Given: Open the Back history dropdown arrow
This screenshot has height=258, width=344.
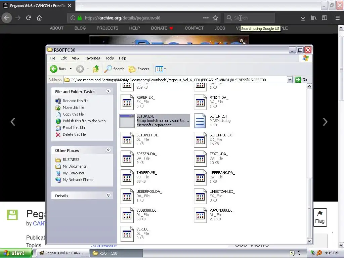Looking at the screenshot, I should click(x=71, y=69).
